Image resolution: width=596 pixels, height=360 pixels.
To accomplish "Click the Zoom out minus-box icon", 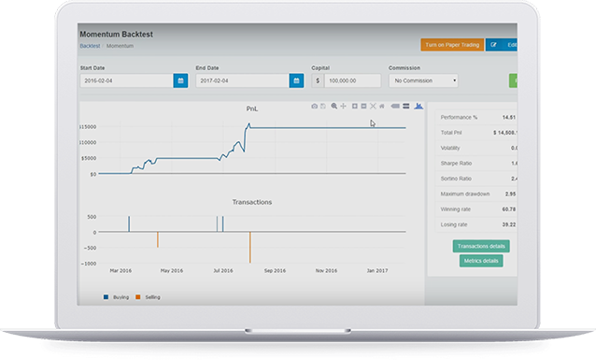I will pos(363,107).
